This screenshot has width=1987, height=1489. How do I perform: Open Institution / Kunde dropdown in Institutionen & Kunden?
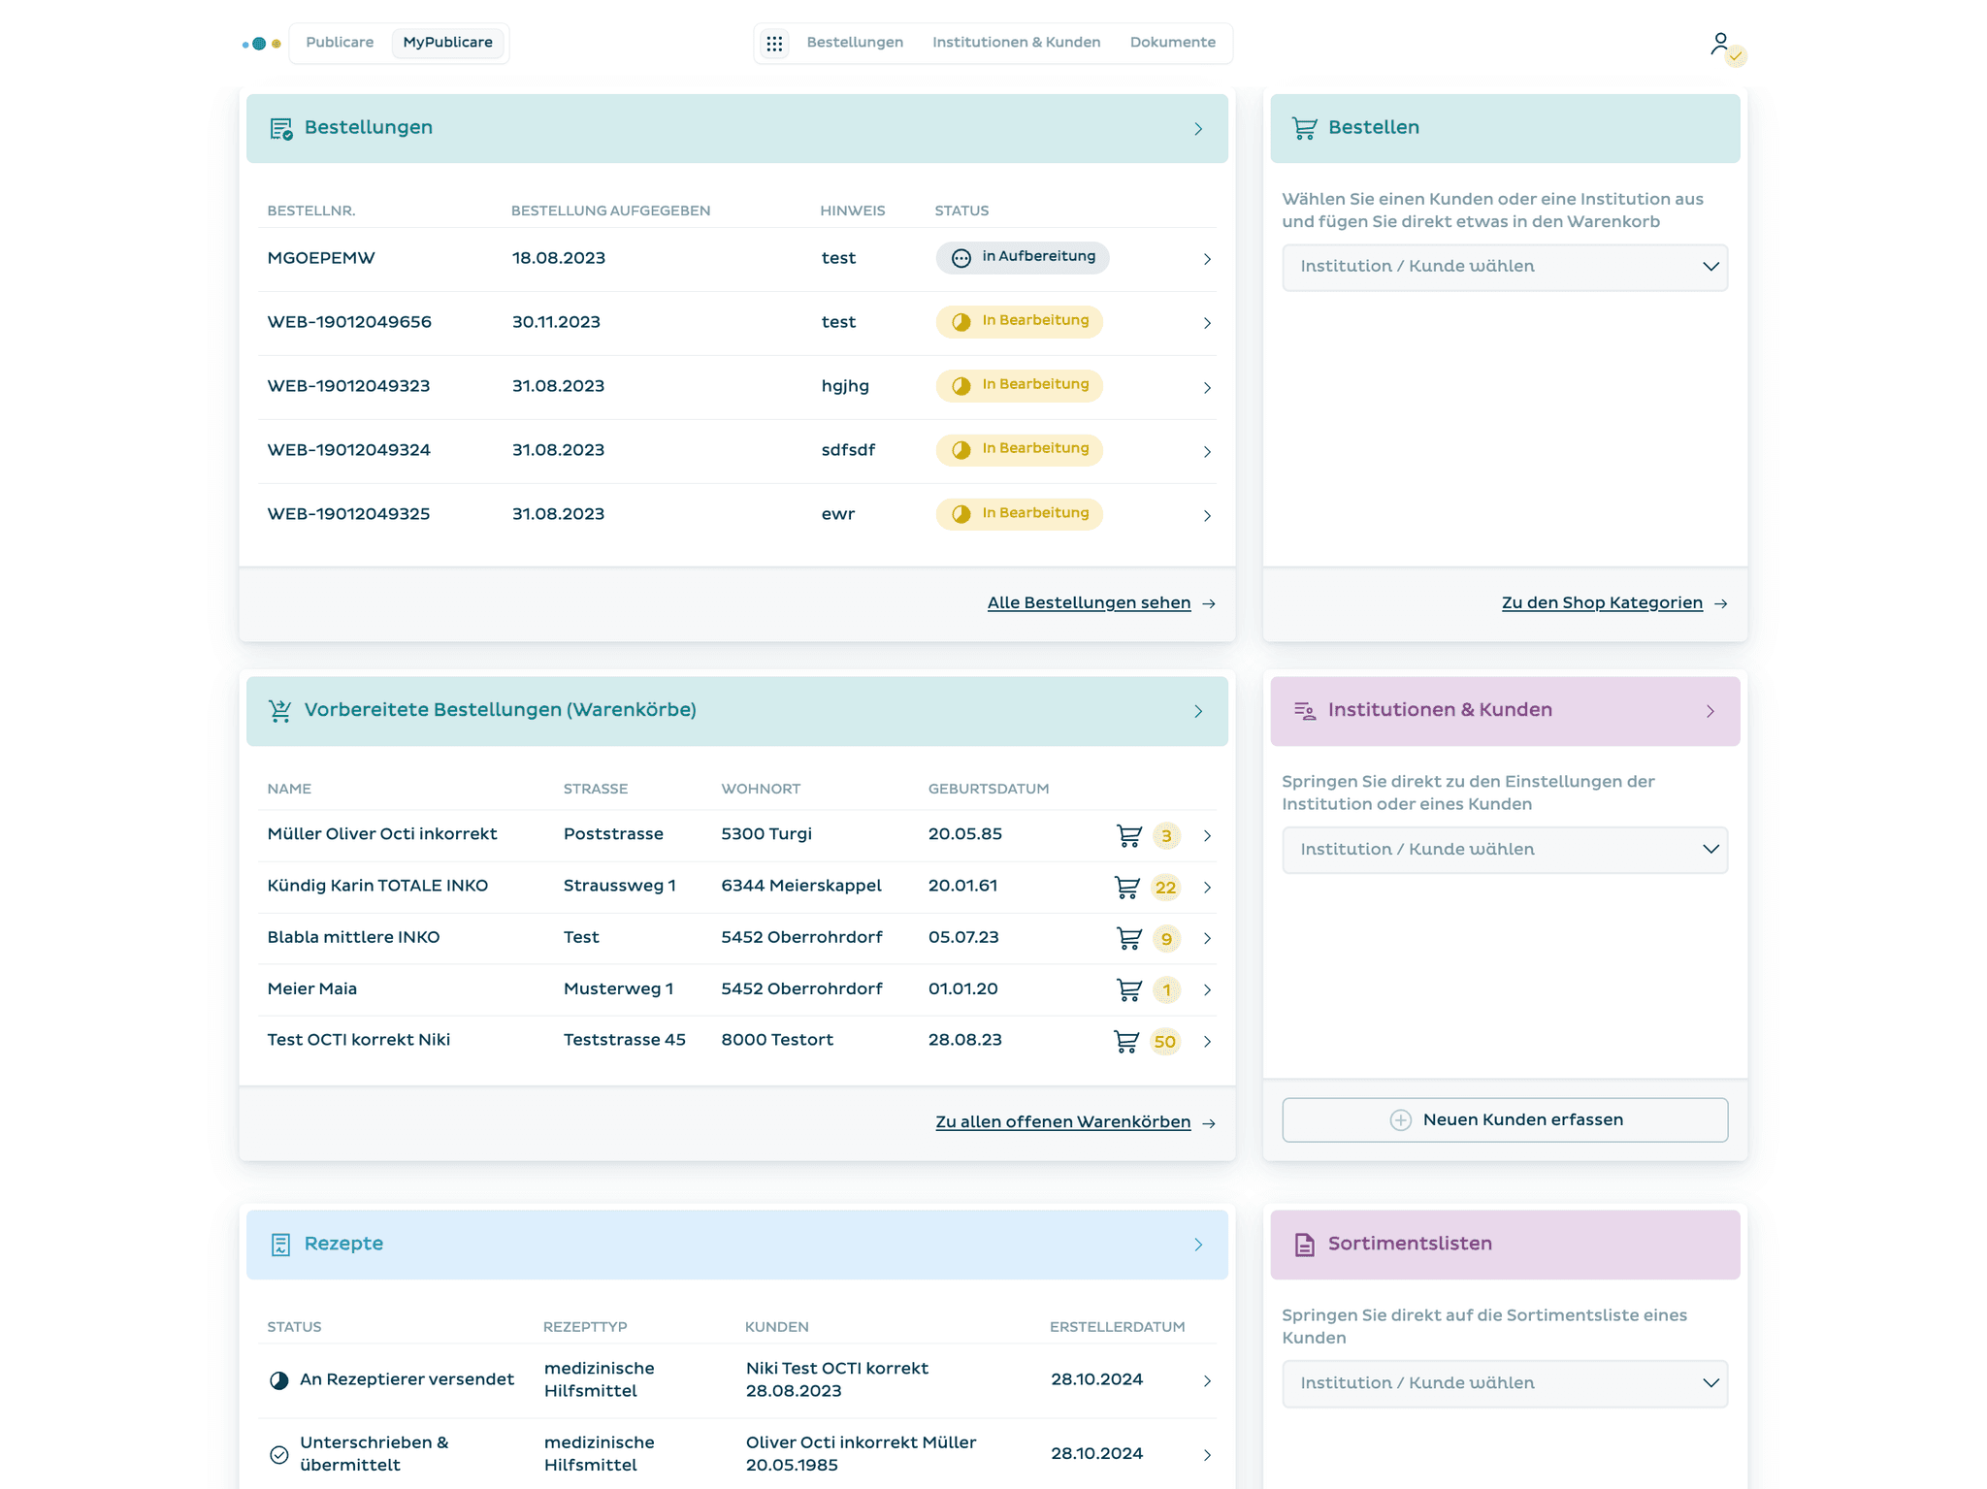[1505, 850]
